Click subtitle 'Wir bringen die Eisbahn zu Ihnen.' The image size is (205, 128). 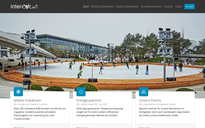tap(31, 104)
